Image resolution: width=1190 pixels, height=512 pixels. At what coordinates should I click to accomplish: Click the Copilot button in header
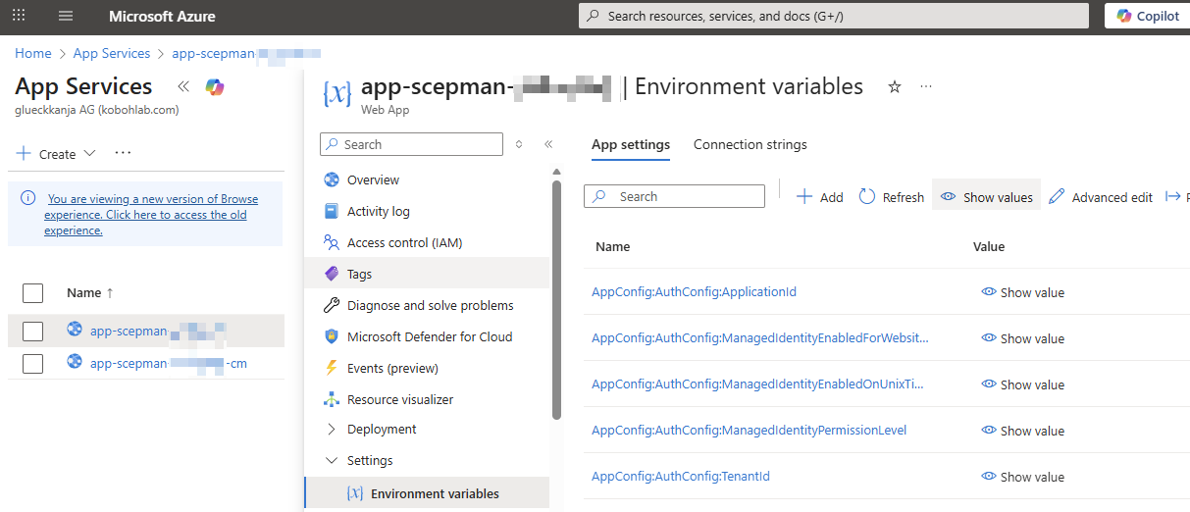tap(1148, 16)
